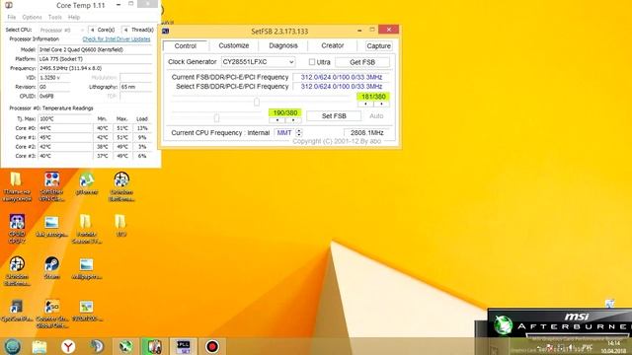Click the 2808.1MHz CPU frequency field
632x355 pixels.
click(x=366, y=132)
